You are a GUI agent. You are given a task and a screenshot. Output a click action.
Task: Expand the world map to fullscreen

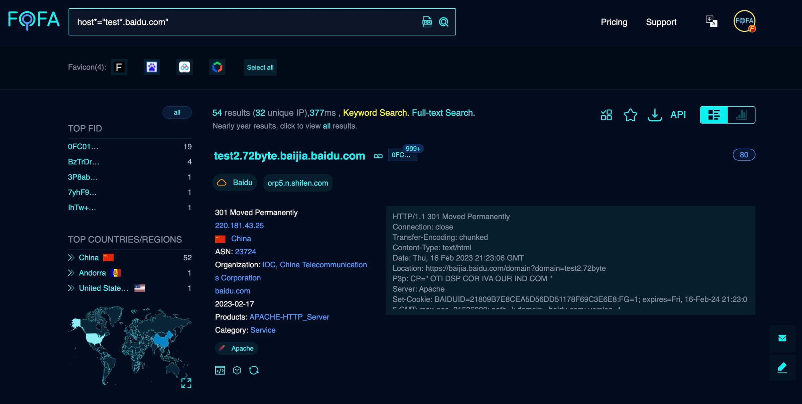point(186,383)
